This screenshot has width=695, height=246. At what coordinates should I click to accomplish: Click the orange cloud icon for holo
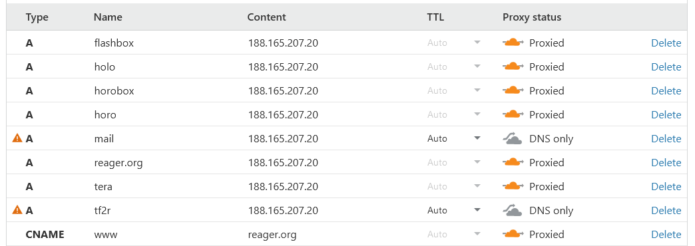tap(513, 66)
